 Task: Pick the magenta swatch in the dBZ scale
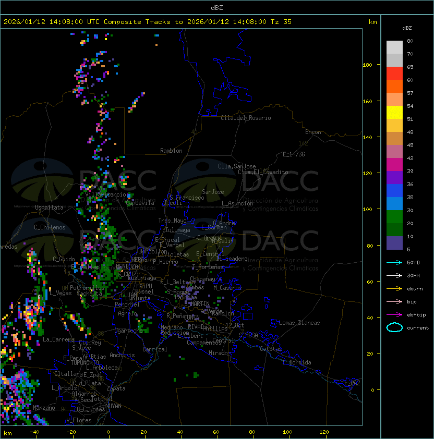pos(394,165)
